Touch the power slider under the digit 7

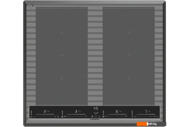pos(146,114)
